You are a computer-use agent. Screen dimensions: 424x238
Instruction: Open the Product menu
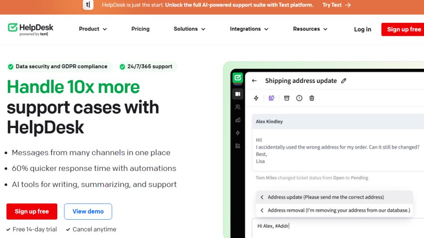tap(93, 29)
